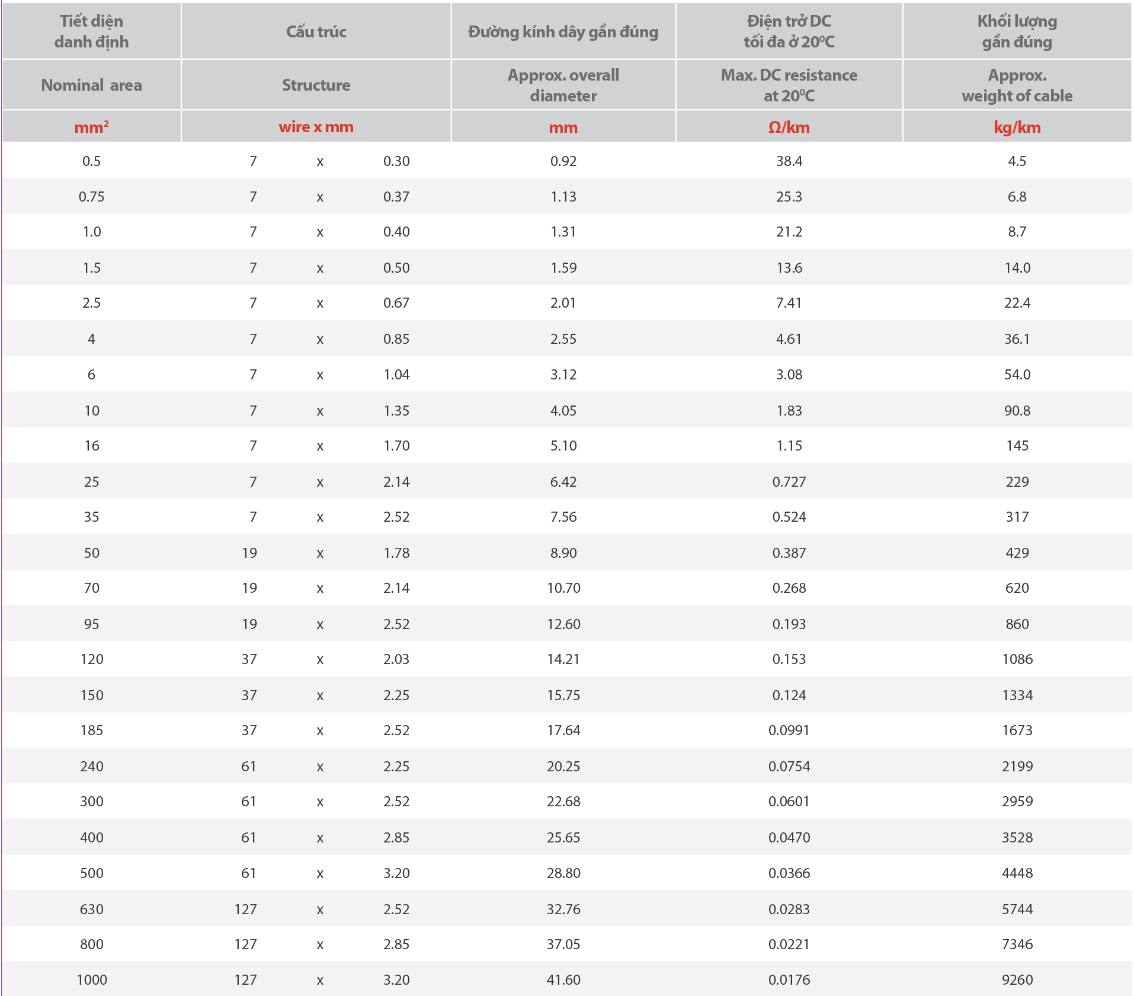Select the 38.4 resistance value cell
The width and height of the screenshot is (1134, 996).
pos(789,161)
